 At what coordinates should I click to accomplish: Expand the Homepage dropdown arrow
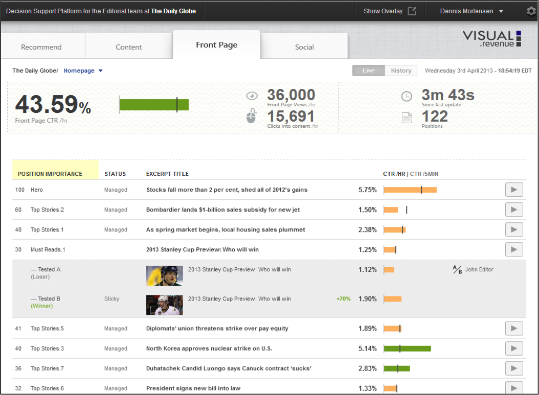100,71
